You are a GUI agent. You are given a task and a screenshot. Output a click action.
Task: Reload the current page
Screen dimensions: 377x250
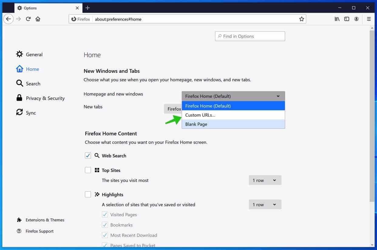pyautogui.click(x=28, y=19)
